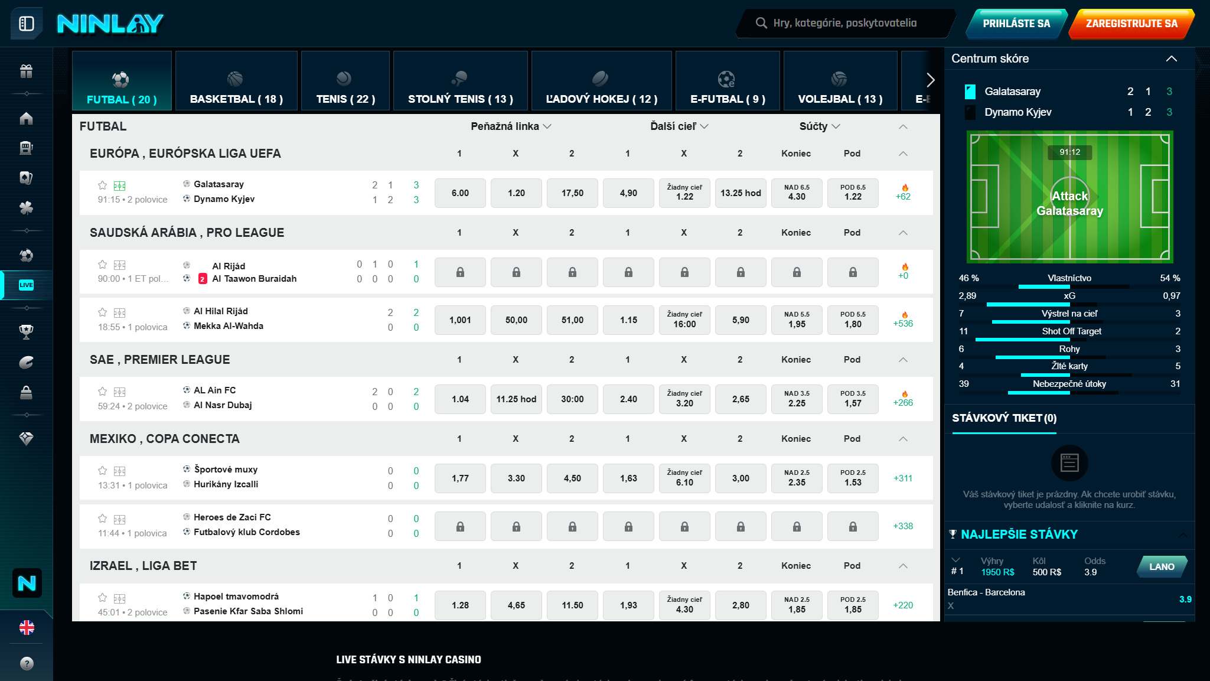Open the Peňažná linka dropdown
1210x681 pixels.
[x=510, y=126]
